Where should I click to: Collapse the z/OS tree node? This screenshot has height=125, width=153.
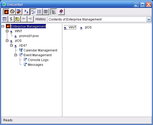coord(7,41)
